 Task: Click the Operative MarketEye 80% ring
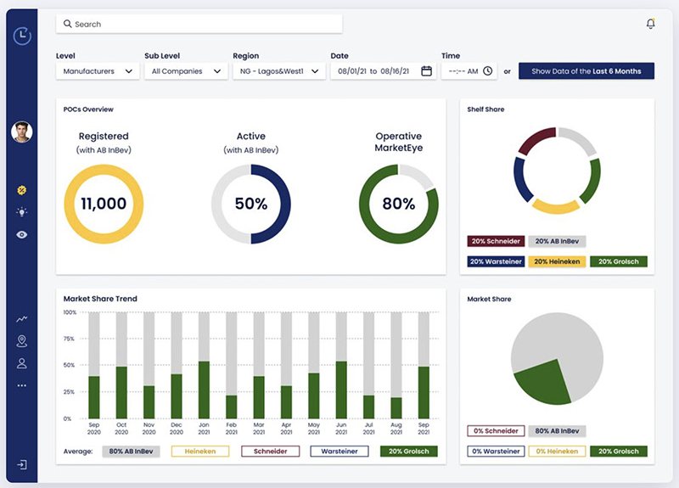[398, 204]
